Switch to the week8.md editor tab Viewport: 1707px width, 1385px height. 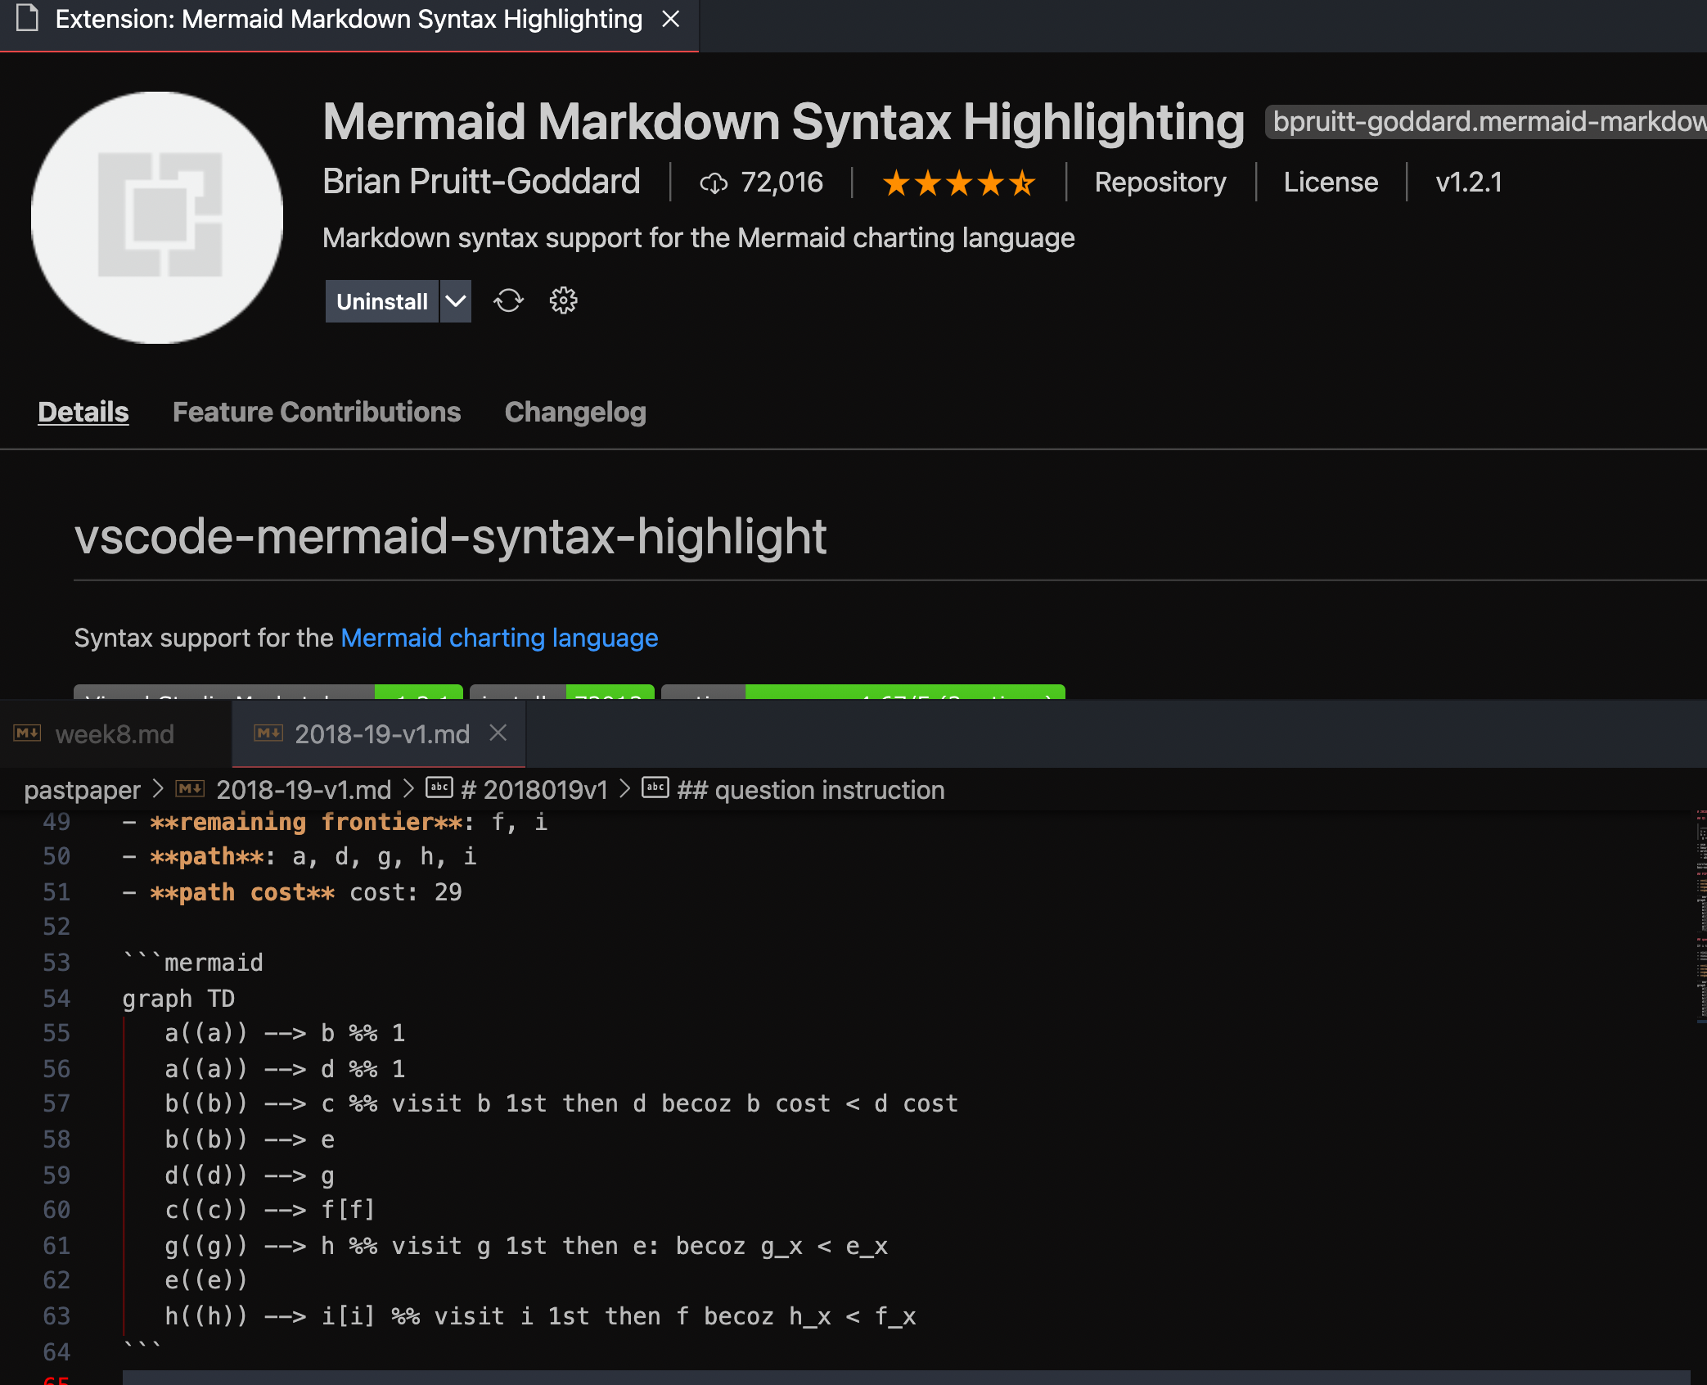(x=115, y=733)
